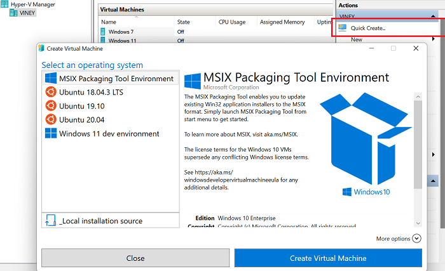The image size is (445, 271).
Task: Click Quick Create in Hyper-V Actions pane
Action: point(368,28)
